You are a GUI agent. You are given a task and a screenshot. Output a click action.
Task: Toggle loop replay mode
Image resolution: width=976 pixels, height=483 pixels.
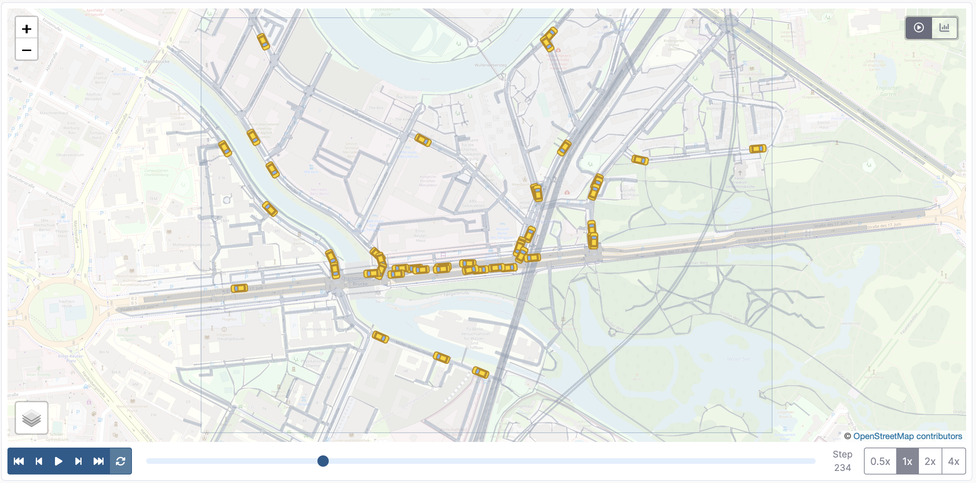tap(121, 461)
